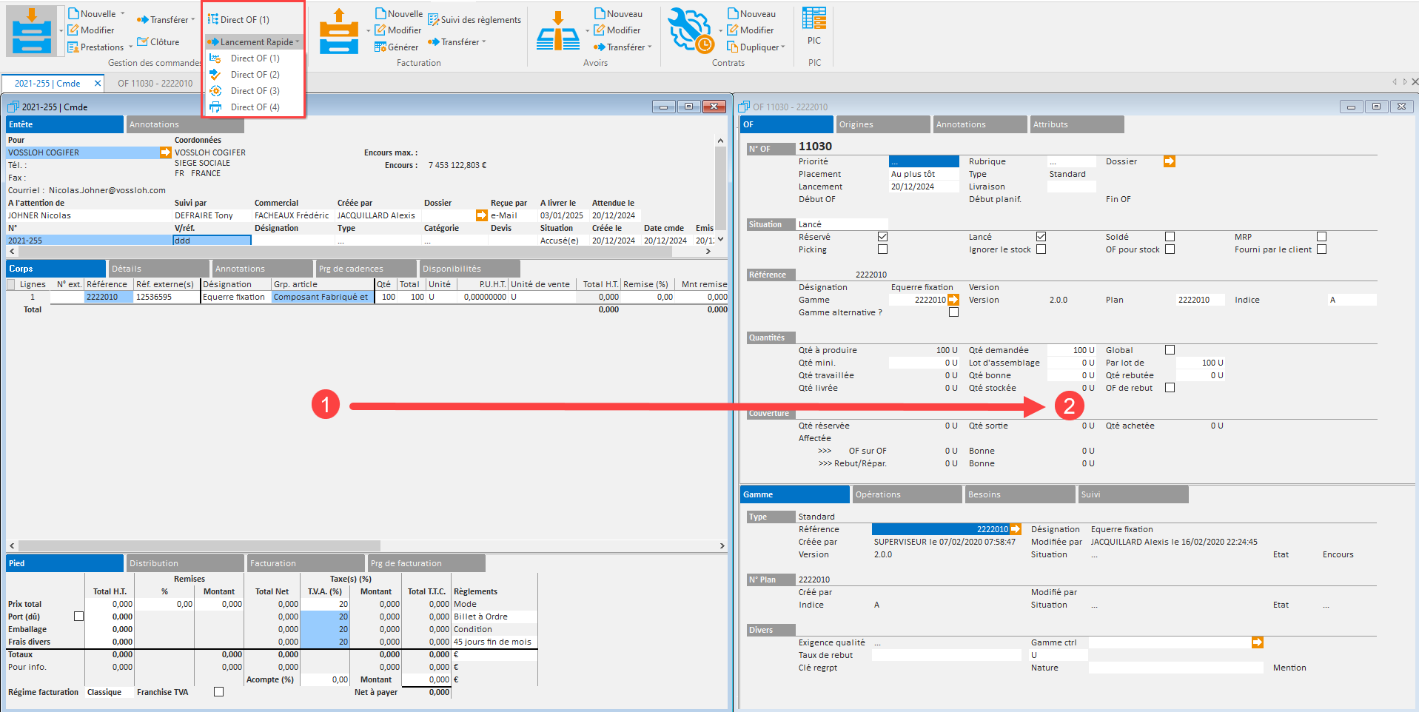Click the large Contrats wrench icon
1419x712 pixels.
tap(690, 31)
